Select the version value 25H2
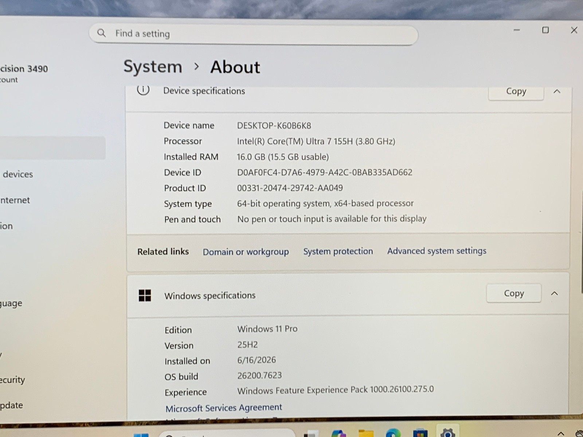583x437 pixels. click(x=247, y=345)
